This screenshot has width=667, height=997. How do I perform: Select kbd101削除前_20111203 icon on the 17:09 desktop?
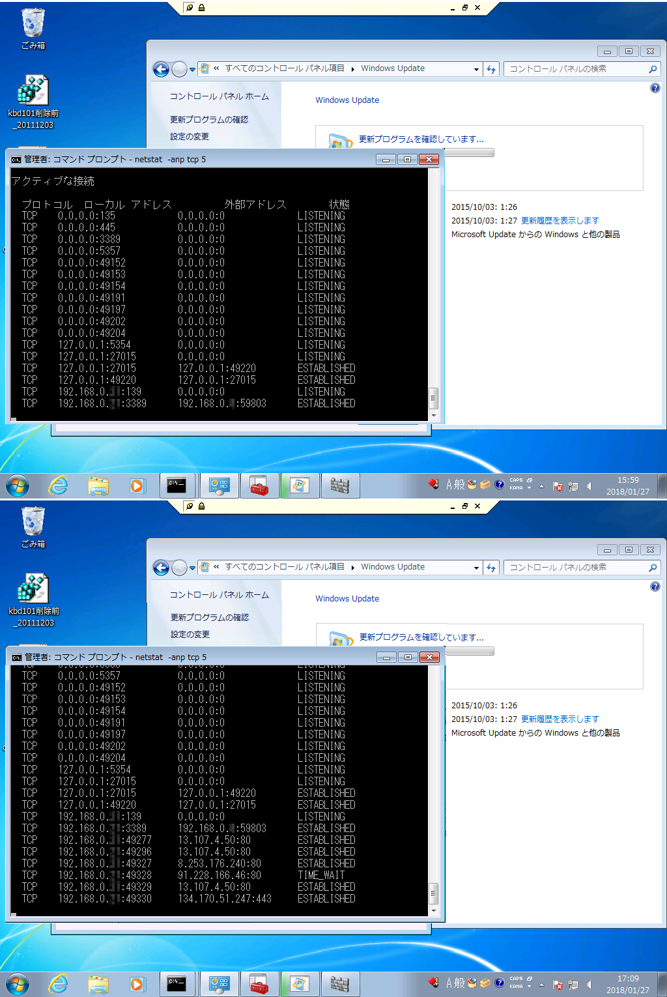pos(33,600)
